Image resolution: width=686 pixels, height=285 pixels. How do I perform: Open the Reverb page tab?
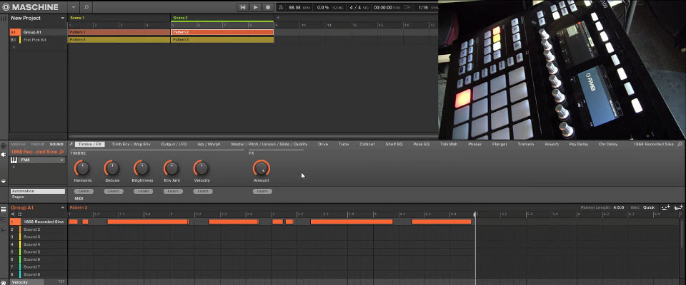tap(551, 144)
